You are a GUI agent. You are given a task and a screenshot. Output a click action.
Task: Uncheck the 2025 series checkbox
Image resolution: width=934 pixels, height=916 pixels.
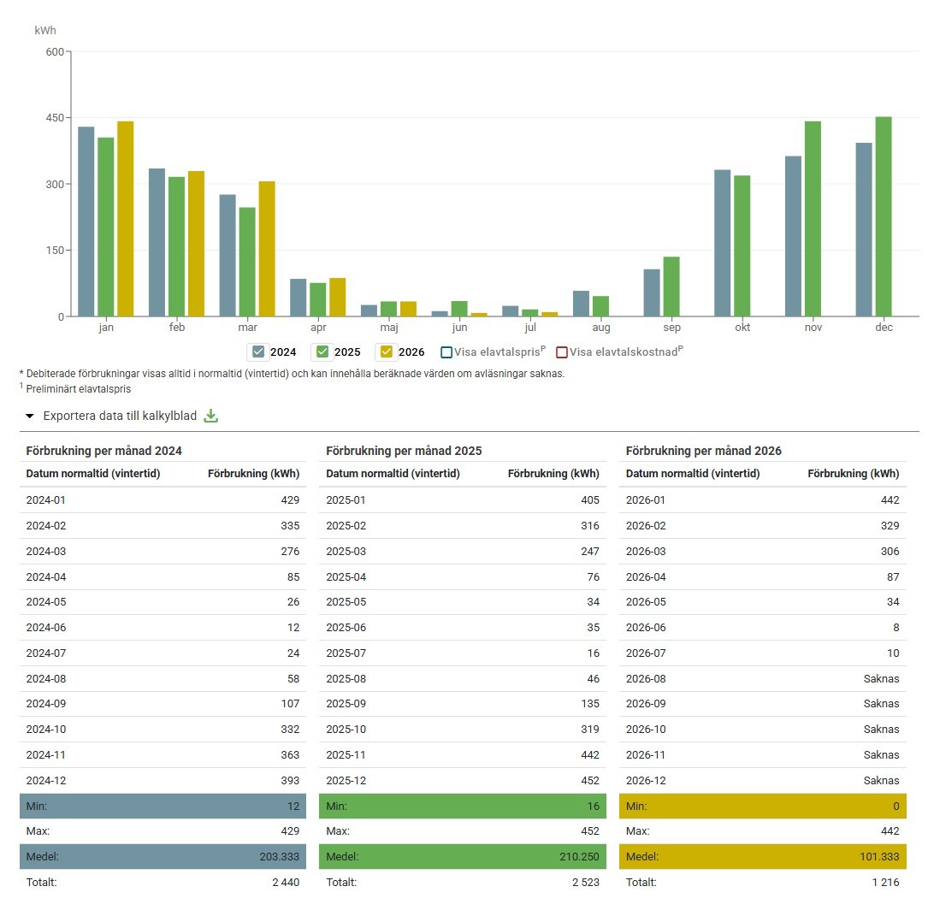(322, 352)
